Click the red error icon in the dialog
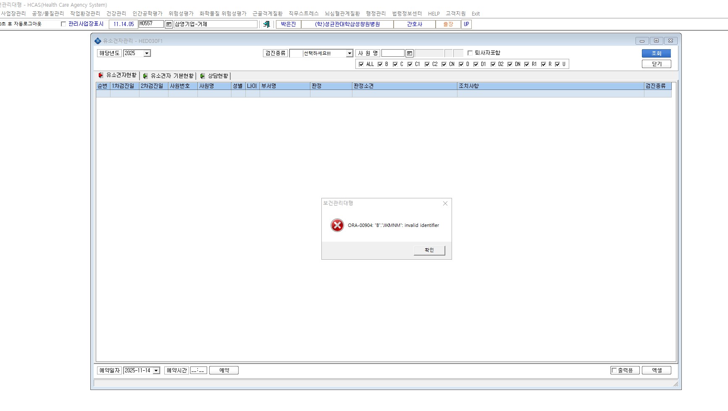 pos(337,225)
